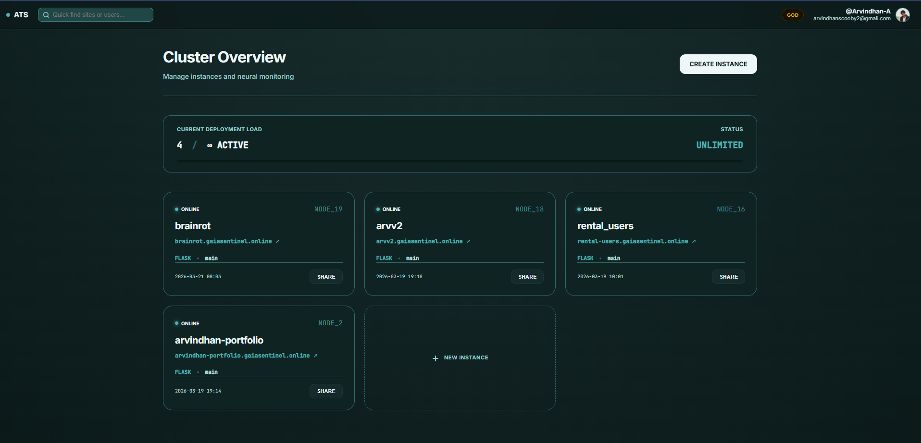The width and height of the screenshot is (921, 443).
Task: Open the user profile avatar
Action: 902,15
